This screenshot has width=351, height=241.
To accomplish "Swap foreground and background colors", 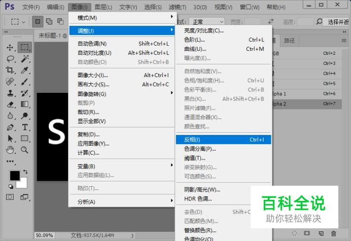I will coord(25,171).
